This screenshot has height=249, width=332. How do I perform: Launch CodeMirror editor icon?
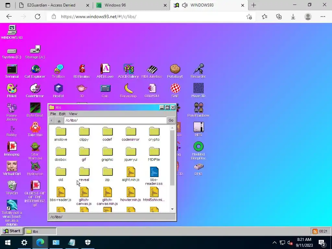pos(35,91)
